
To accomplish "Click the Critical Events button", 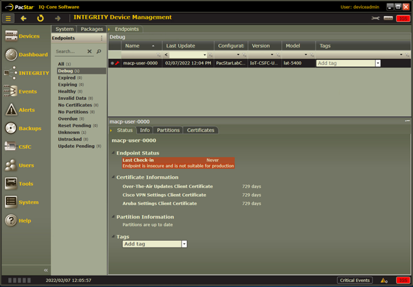I will tap(355, 280).
